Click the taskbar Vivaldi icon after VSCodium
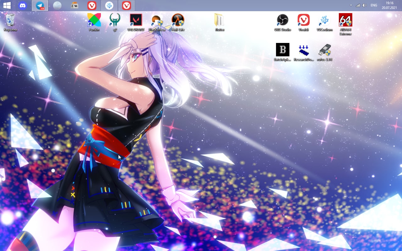Image resolution: width=402 pixels, height=251 pixels. pos(127,5)
